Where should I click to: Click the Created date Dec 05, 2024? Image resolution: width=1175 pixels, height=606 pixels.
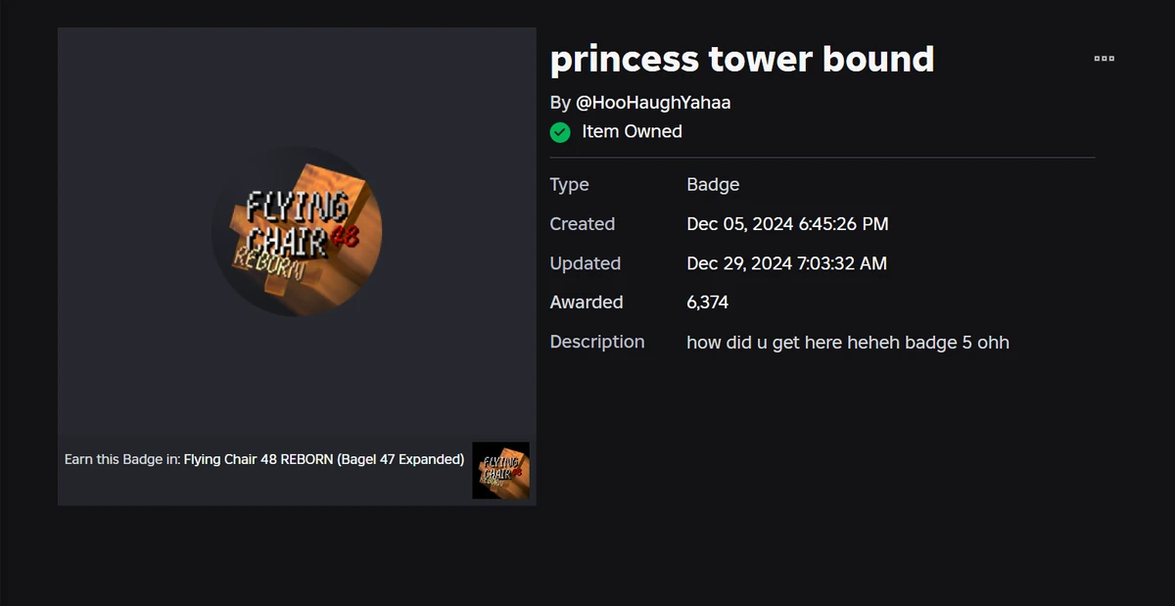787,223
